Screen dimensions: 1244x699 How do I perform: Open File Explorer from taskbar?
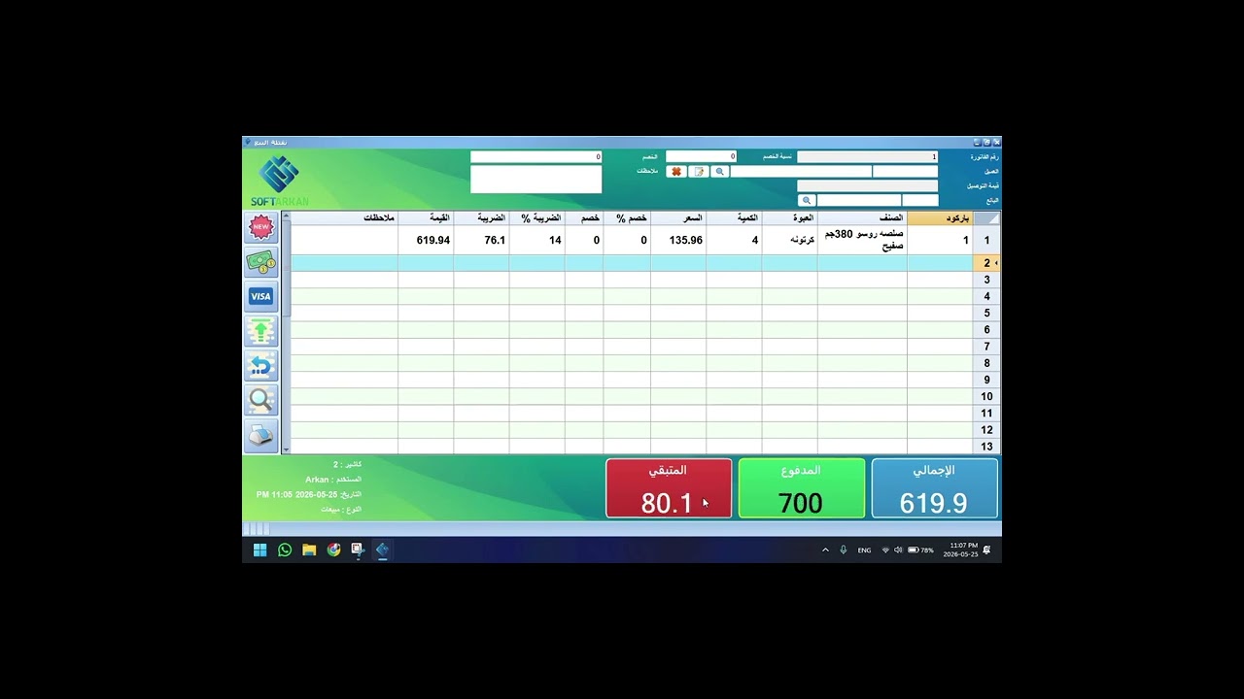coord(309,549)
